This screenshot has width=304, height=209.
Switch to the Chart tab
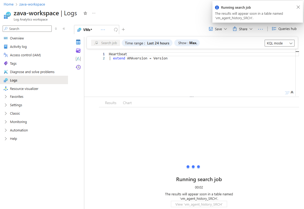point(127,103)
